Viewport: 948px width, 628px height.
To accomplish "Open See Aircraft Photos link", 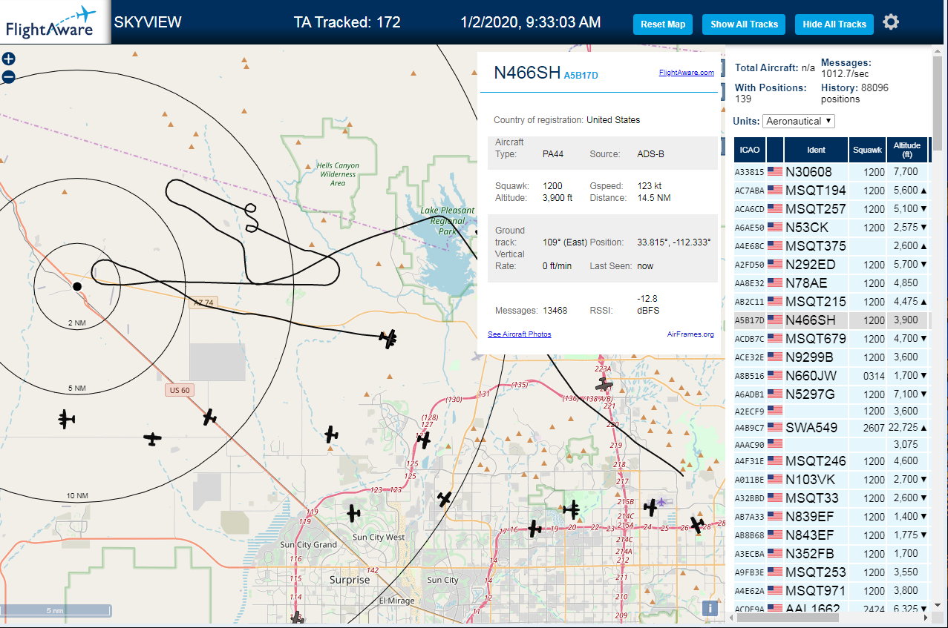I will pos(520,334).
